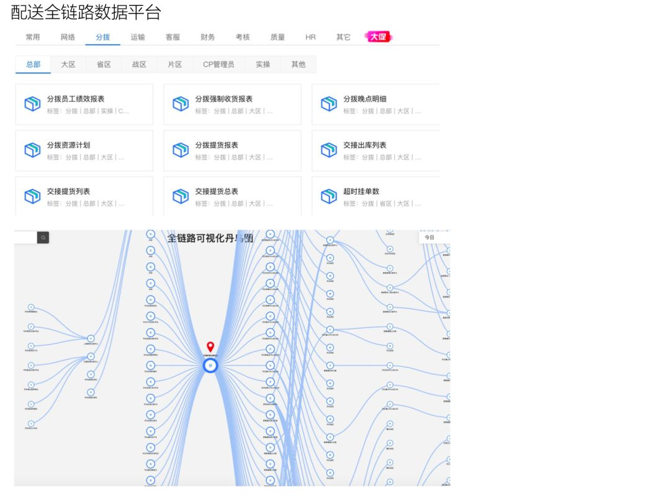Open the 分拨强制收货报表 report title

224,99
